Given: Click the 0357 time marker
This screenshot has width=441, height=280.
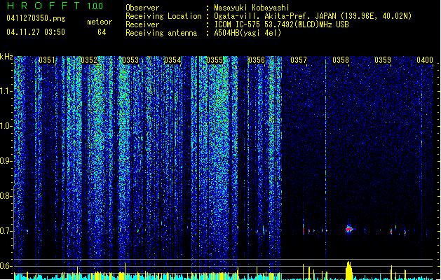Looking at the screenshot, I should click(x=299, y=60).
